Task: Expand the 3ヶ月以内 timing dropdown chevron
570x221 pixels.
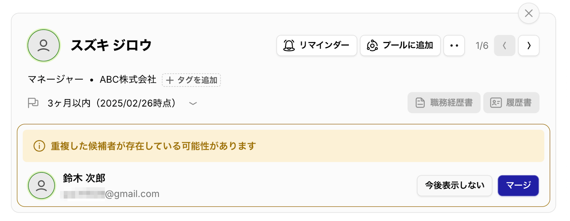Action: coord(193,103)
